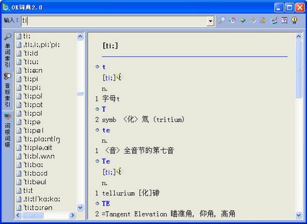
Task: Click the notepad with pen toolbar icon
Action: (274, 20)
